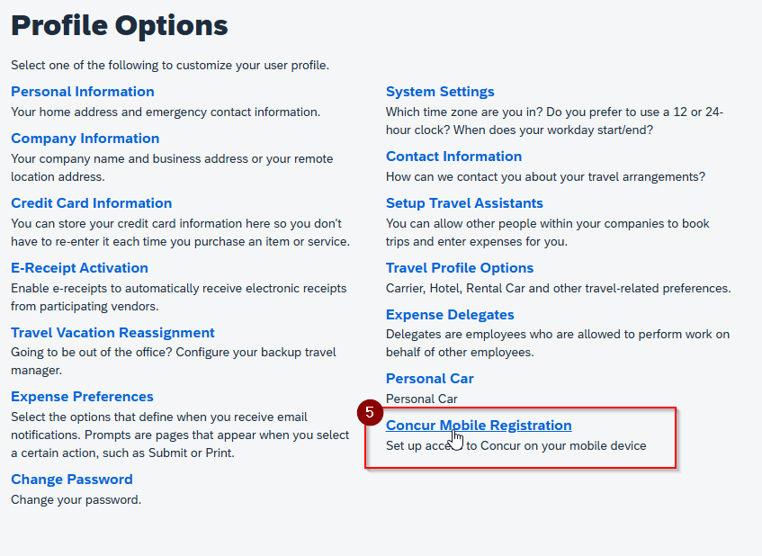Viewport: 762px width, 556px height.
Task: Click the Expense Delegates link
Action: 450,315
